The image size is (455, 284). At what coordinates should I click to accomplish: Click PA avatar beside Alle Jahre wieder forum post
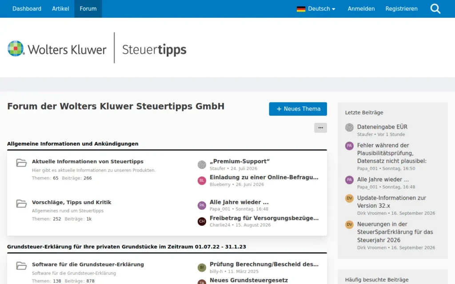pos(202,205)
